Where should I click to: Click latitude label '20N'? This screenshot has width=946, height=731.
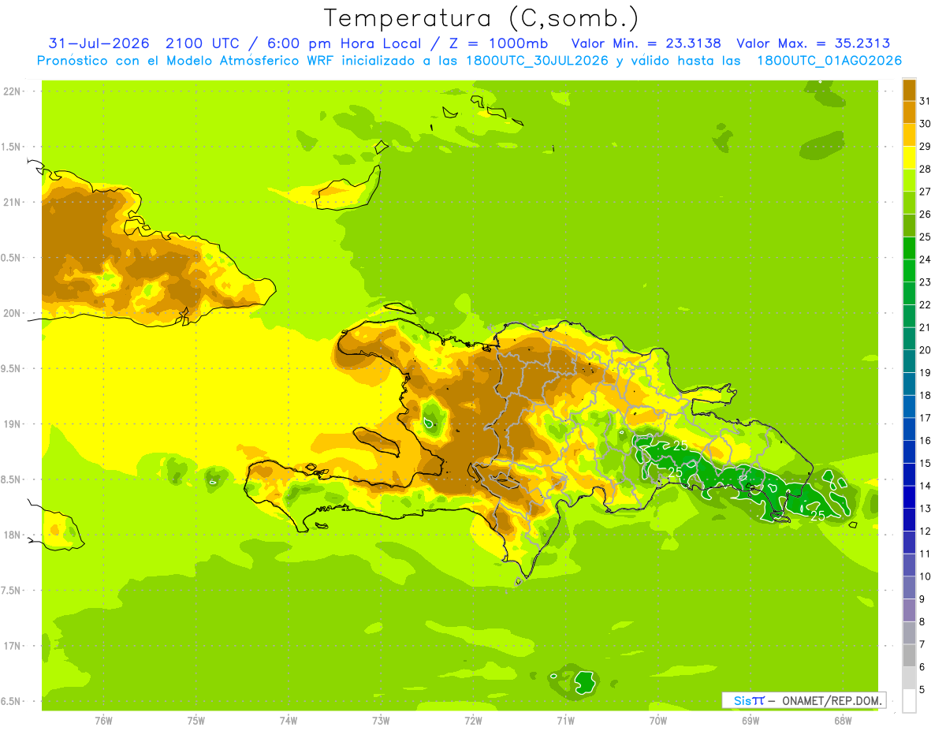point(12,313)
